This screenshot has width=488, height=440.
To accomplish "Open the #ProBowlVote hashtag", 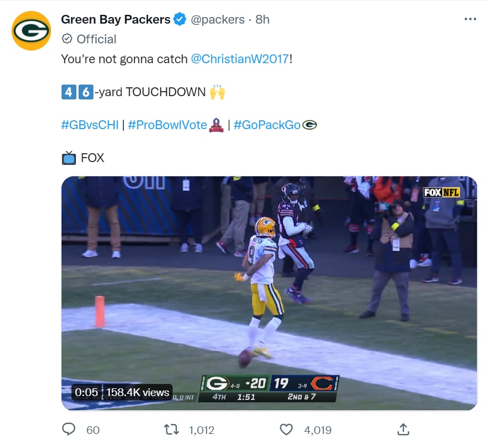I will [168, 125].
